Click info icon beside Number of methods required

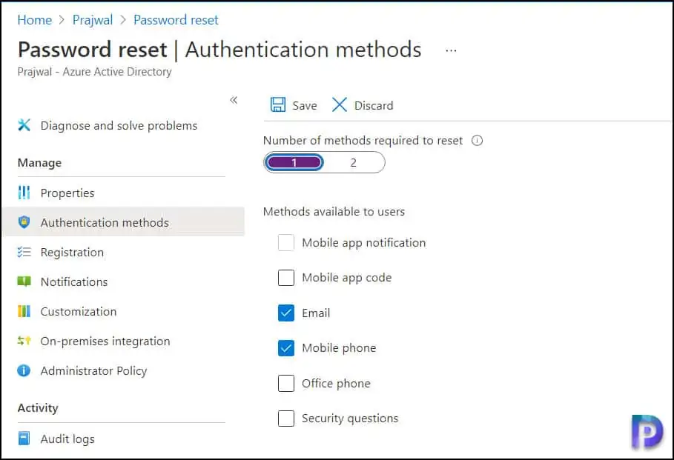click(477, 141)
